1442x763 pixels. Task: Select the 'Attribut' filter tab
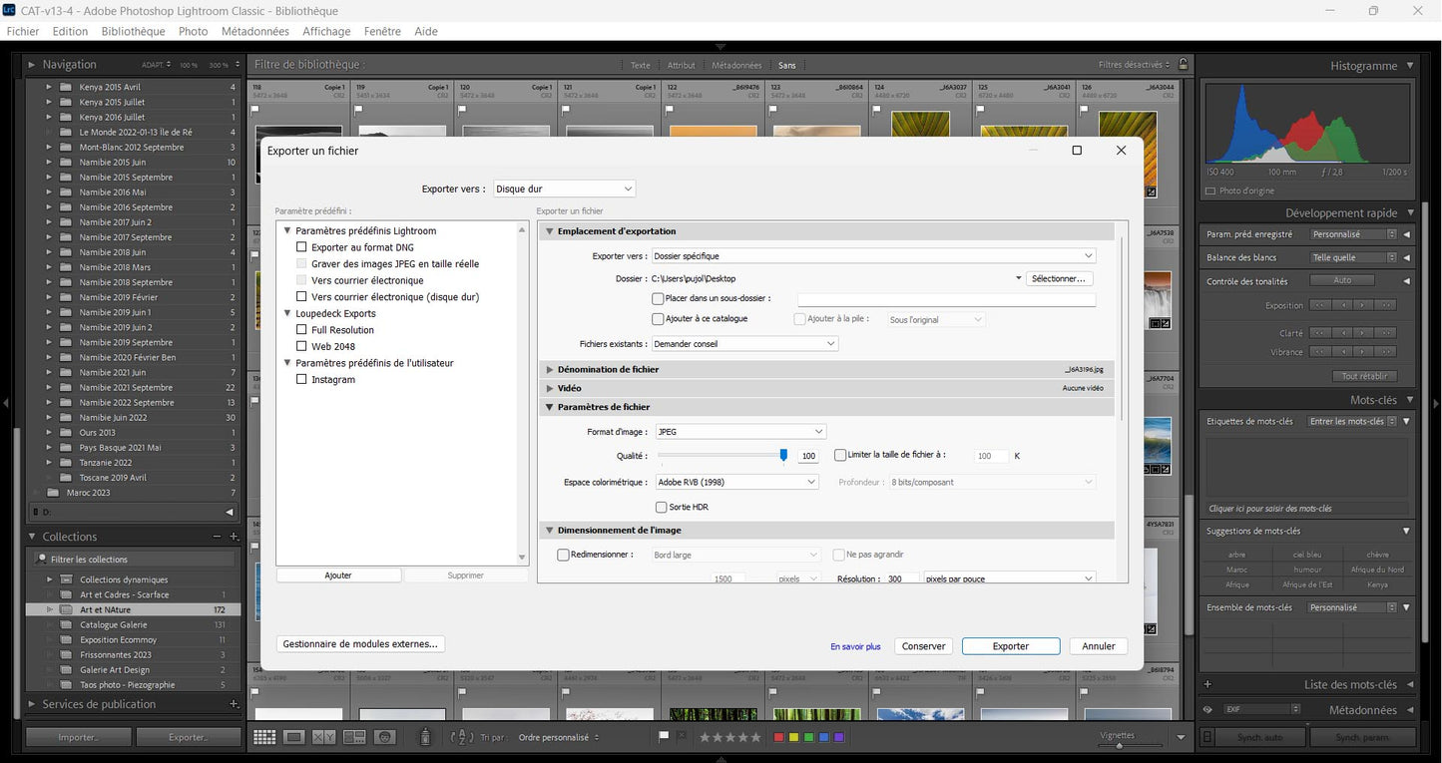tap(681, 65)
